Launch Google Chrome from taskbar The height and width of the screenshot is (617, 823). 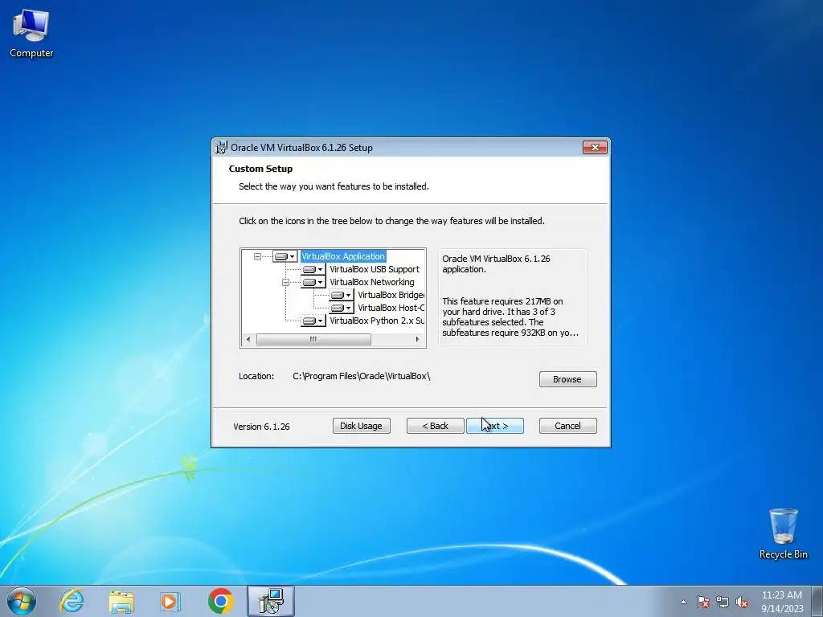tap(220, 601)
